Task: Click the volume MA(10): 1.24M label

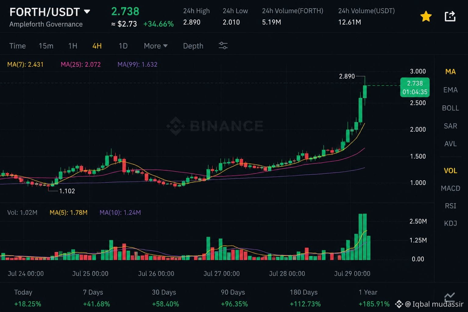Action: pos(120,212)
